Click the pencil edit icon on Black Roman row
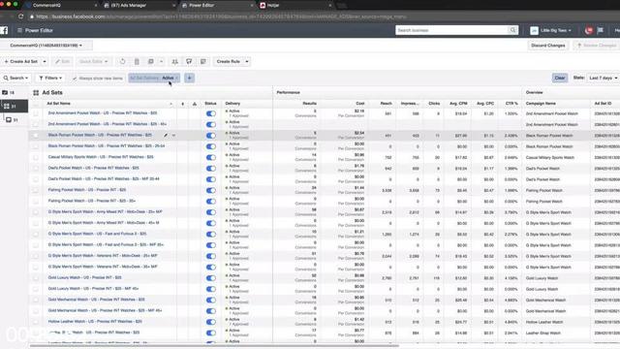 click(x=166, y=136)
